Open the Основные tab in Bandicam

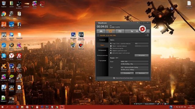pyautogui.click(x=102, y=40)
